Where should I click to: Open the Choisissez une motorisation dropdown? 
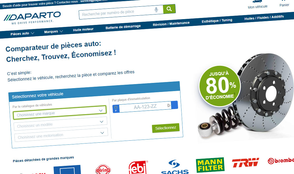coord(61,135)
